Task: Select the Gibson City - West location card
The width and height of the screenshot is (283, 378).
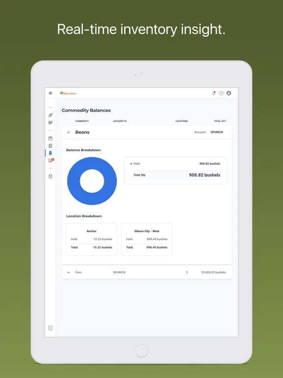Action: point(147,239)
